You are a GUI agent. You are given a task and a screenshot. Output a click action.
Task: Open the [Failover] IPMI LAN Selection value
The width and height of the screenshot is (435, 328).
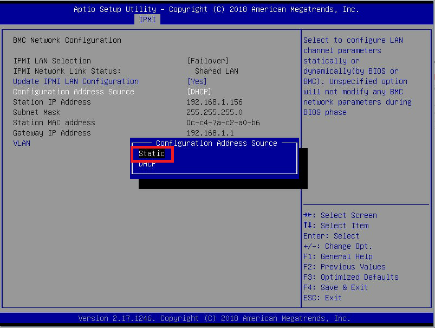pos(207,61)
